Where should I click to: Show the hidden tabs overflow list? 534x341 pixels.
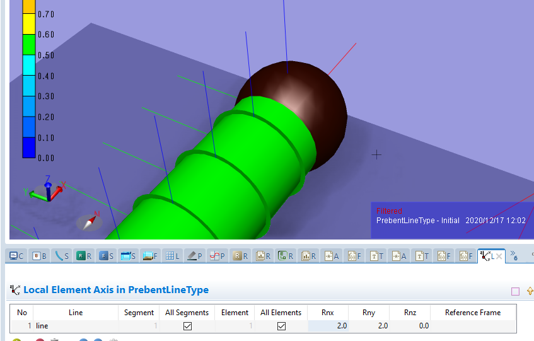coord(514,255)
